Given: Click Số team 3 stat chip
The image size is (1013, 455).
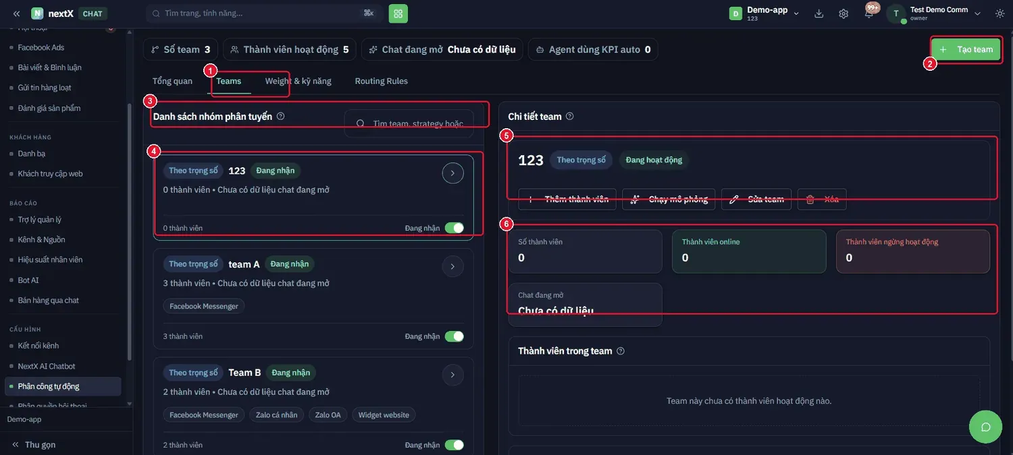Looking at the screenshot, I should [180, 49].
